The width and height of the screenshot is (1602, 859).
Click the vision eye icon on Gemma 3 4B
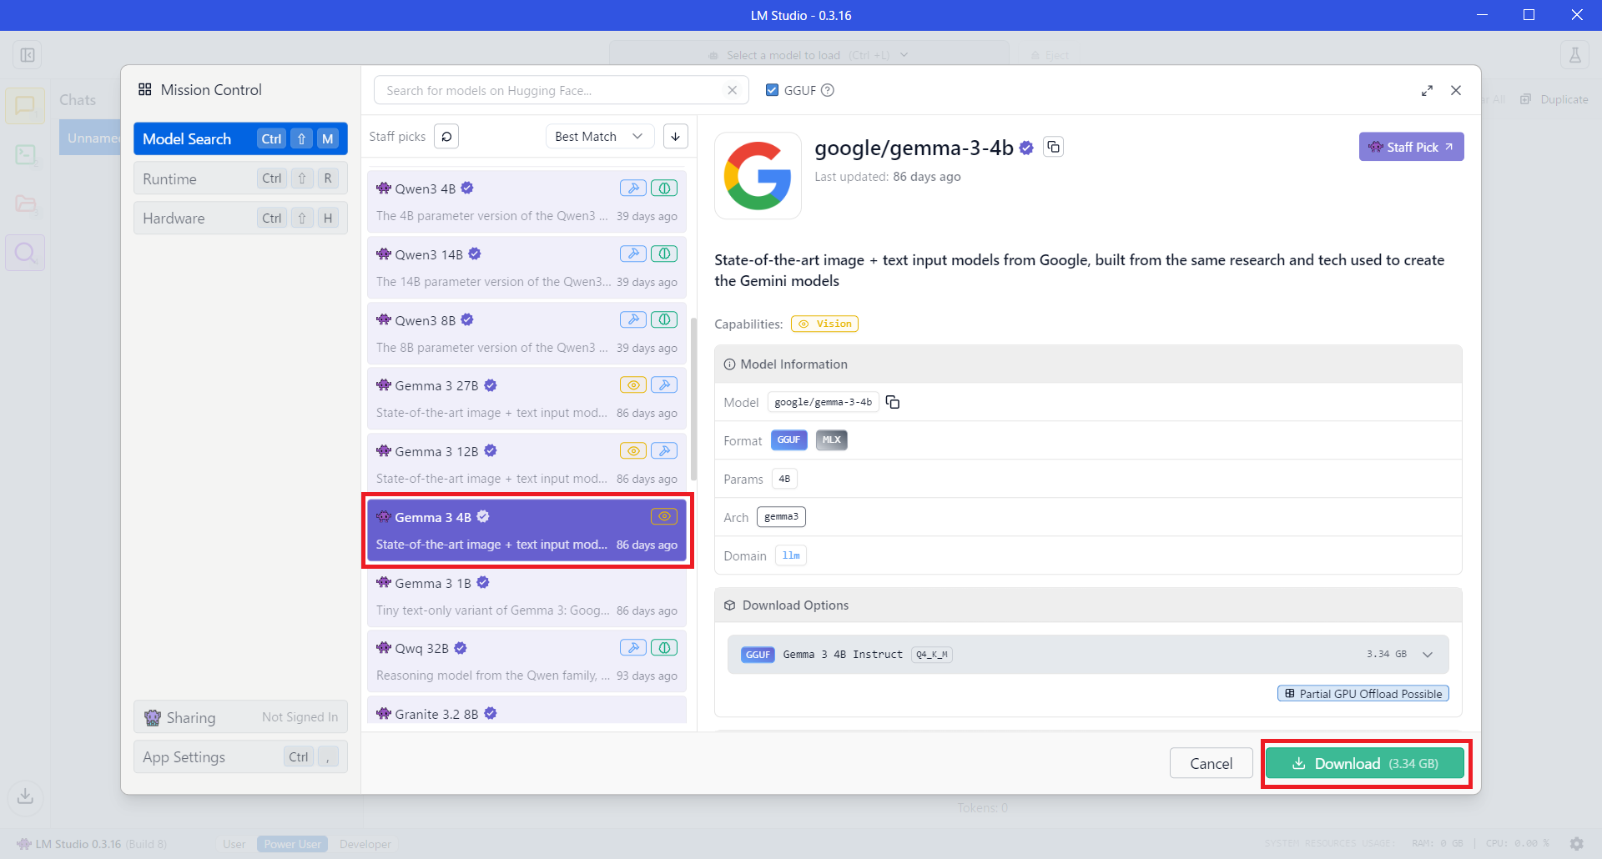pyautogui.click(x=664, y=516)
